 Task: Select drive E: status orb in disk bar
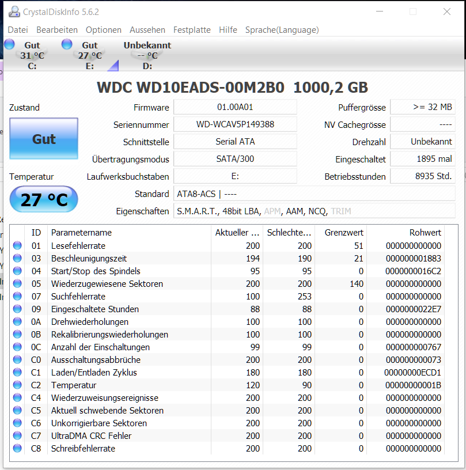[x=67, y=44]
